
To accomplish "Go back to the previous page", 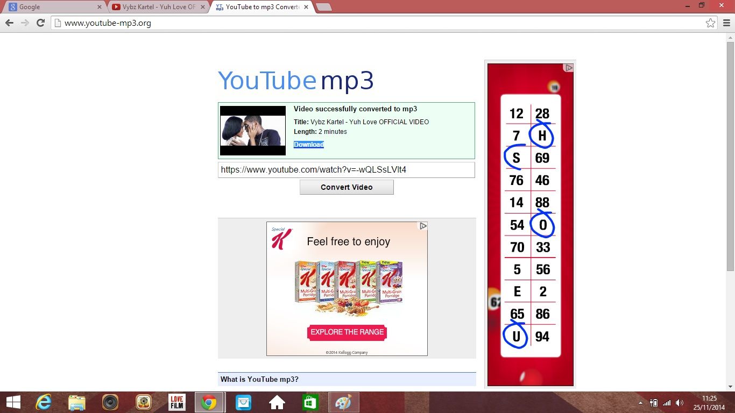I will [x=9, y=23].
